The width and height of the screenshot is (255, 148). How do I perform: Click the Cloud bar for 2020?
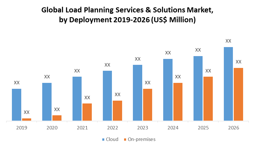[x=47, y=102]
